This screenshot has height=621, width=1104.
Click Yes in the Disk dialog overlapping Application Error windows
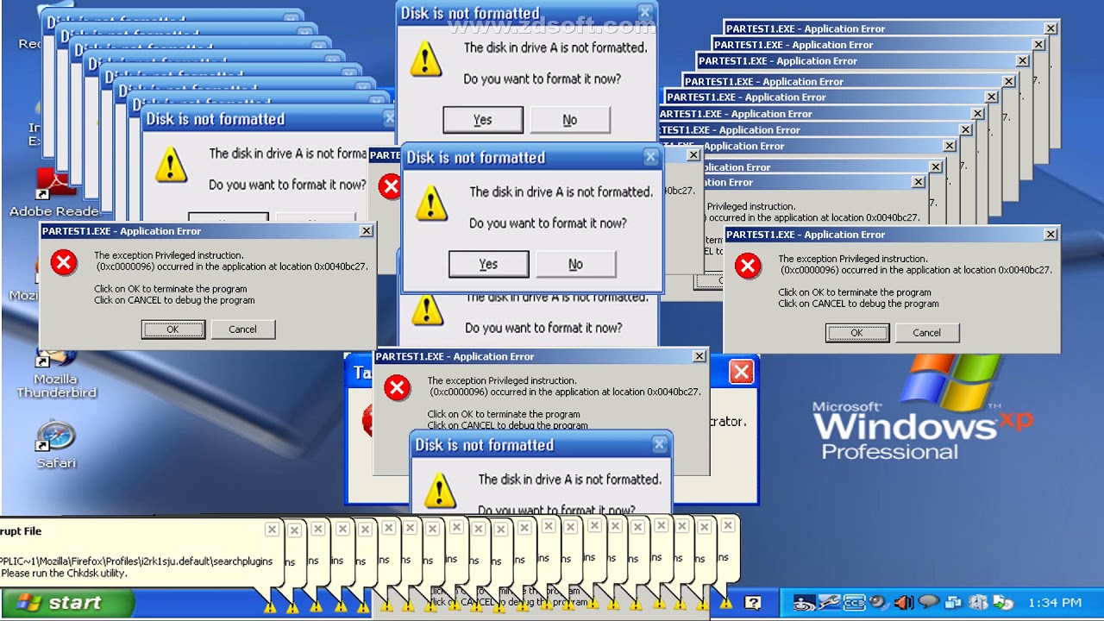click(488, 264)
